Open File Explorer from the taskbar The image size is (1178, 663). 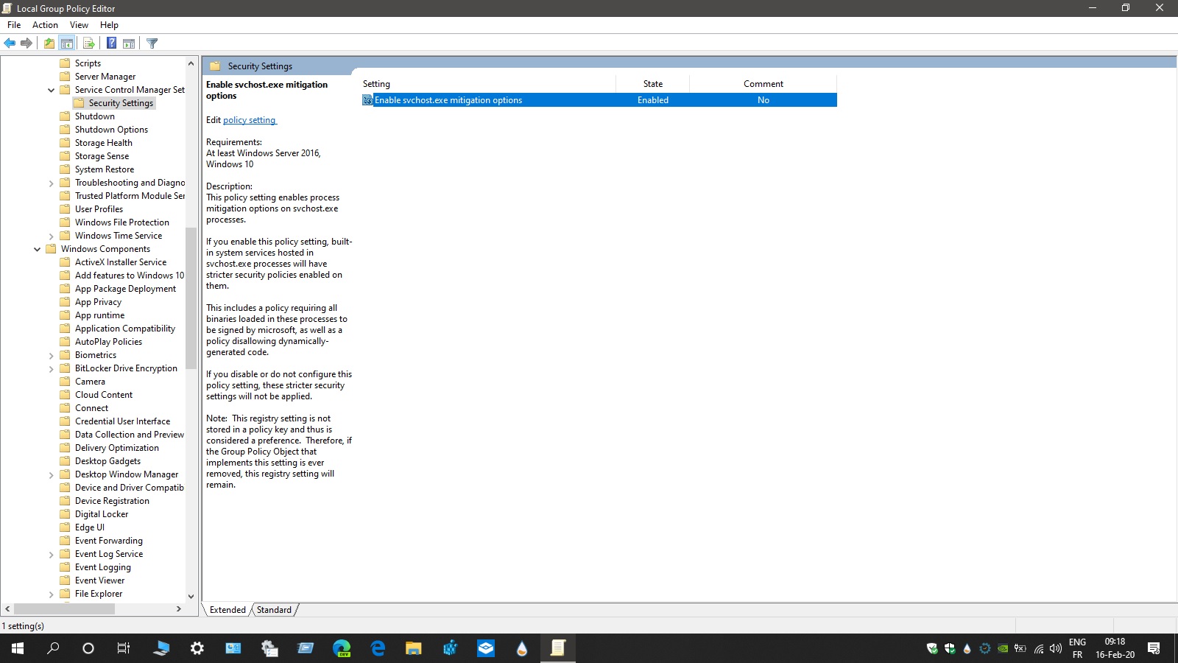pyautogui.click(x=414, y=648)
